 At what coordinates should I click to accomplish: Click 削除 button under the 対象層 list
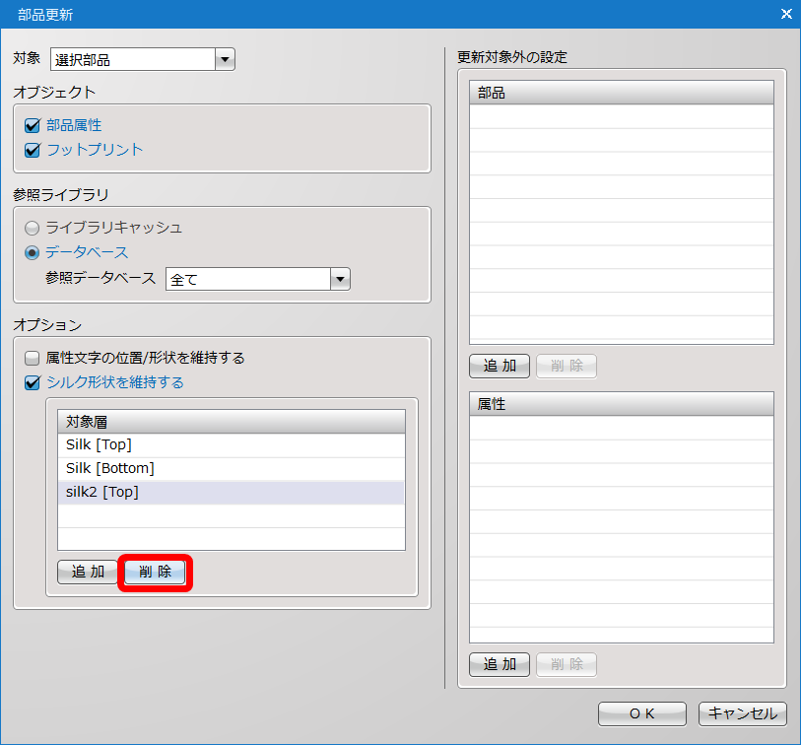click(x=156, y=573)
